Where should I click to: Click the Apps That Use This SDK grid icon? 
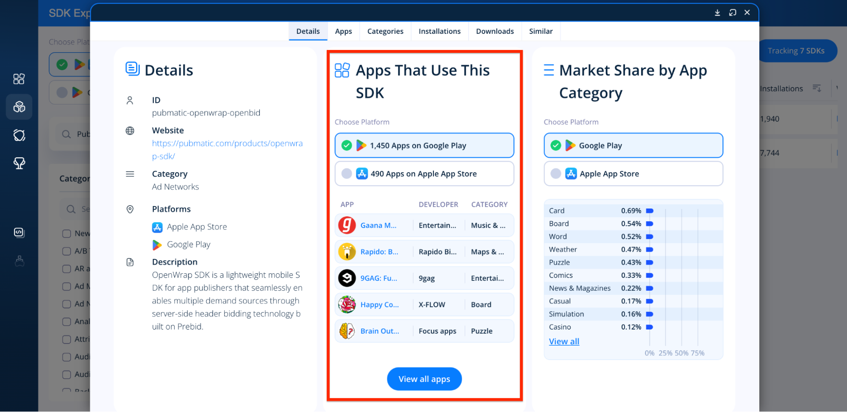[x=342, y=70]
